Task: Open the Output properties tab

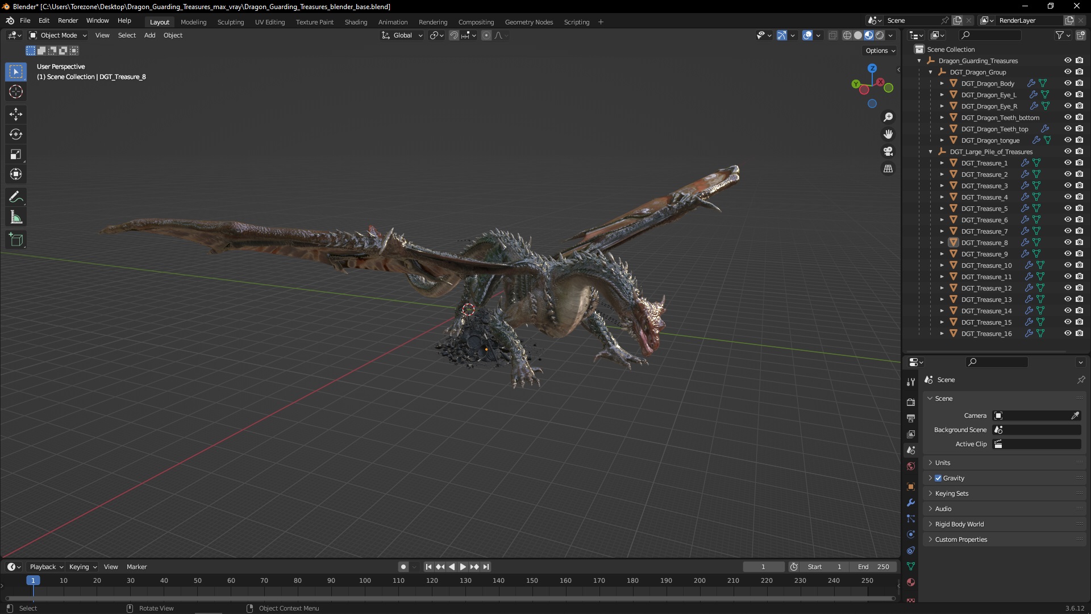Action: [911, 418]
